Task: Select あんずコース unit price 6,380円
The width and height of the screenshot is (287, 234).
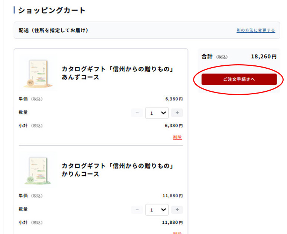Action: tap(174, 99)
